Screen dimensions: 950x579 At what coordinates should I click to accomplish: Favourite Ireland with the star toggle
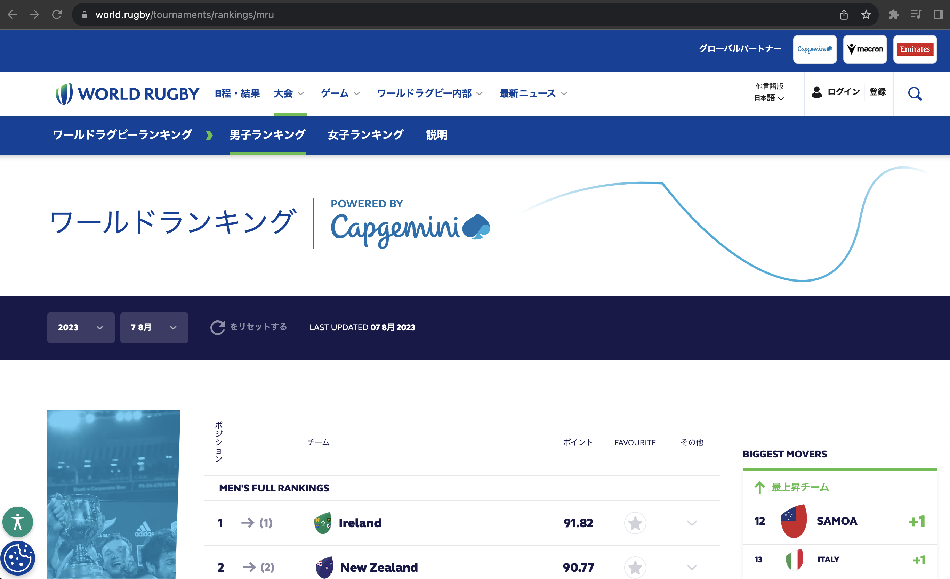[635, 523]
